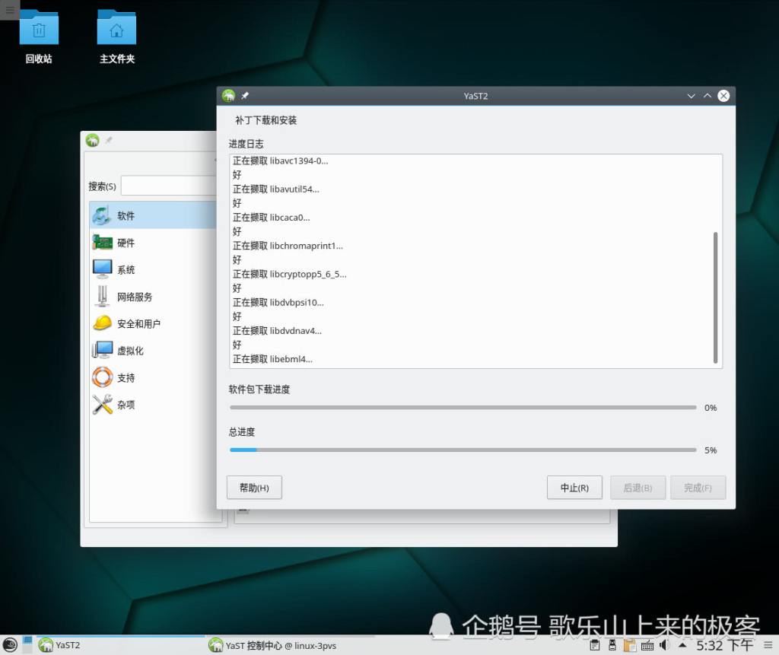
Task: Open the clipboard with text lines tray icon
Action: click(594, 645)
